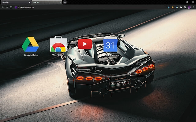The width and height of the screenshot is (196, 122).
Task: Open the purple profile avatar
Action: [189, 7]
